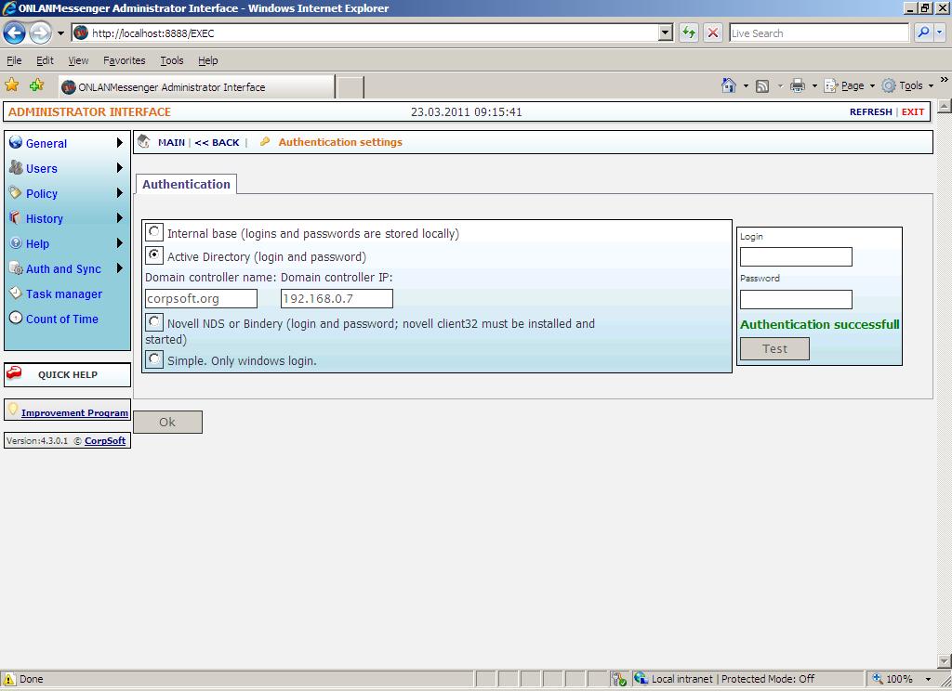952x691 pixels.
Task: Open the address bar dropdown arrow
Action: [665, 33]
